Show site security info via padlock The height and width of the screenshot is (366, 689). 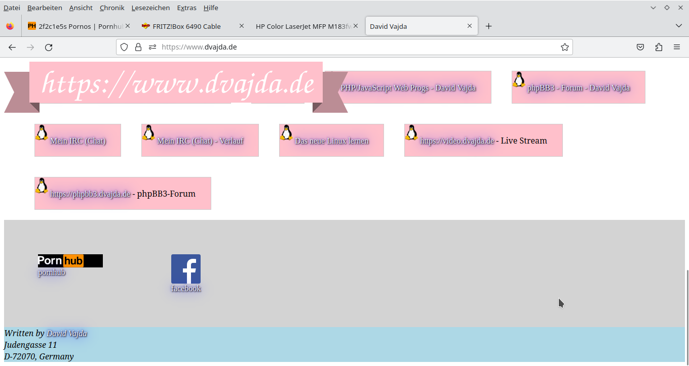(138, 47)
